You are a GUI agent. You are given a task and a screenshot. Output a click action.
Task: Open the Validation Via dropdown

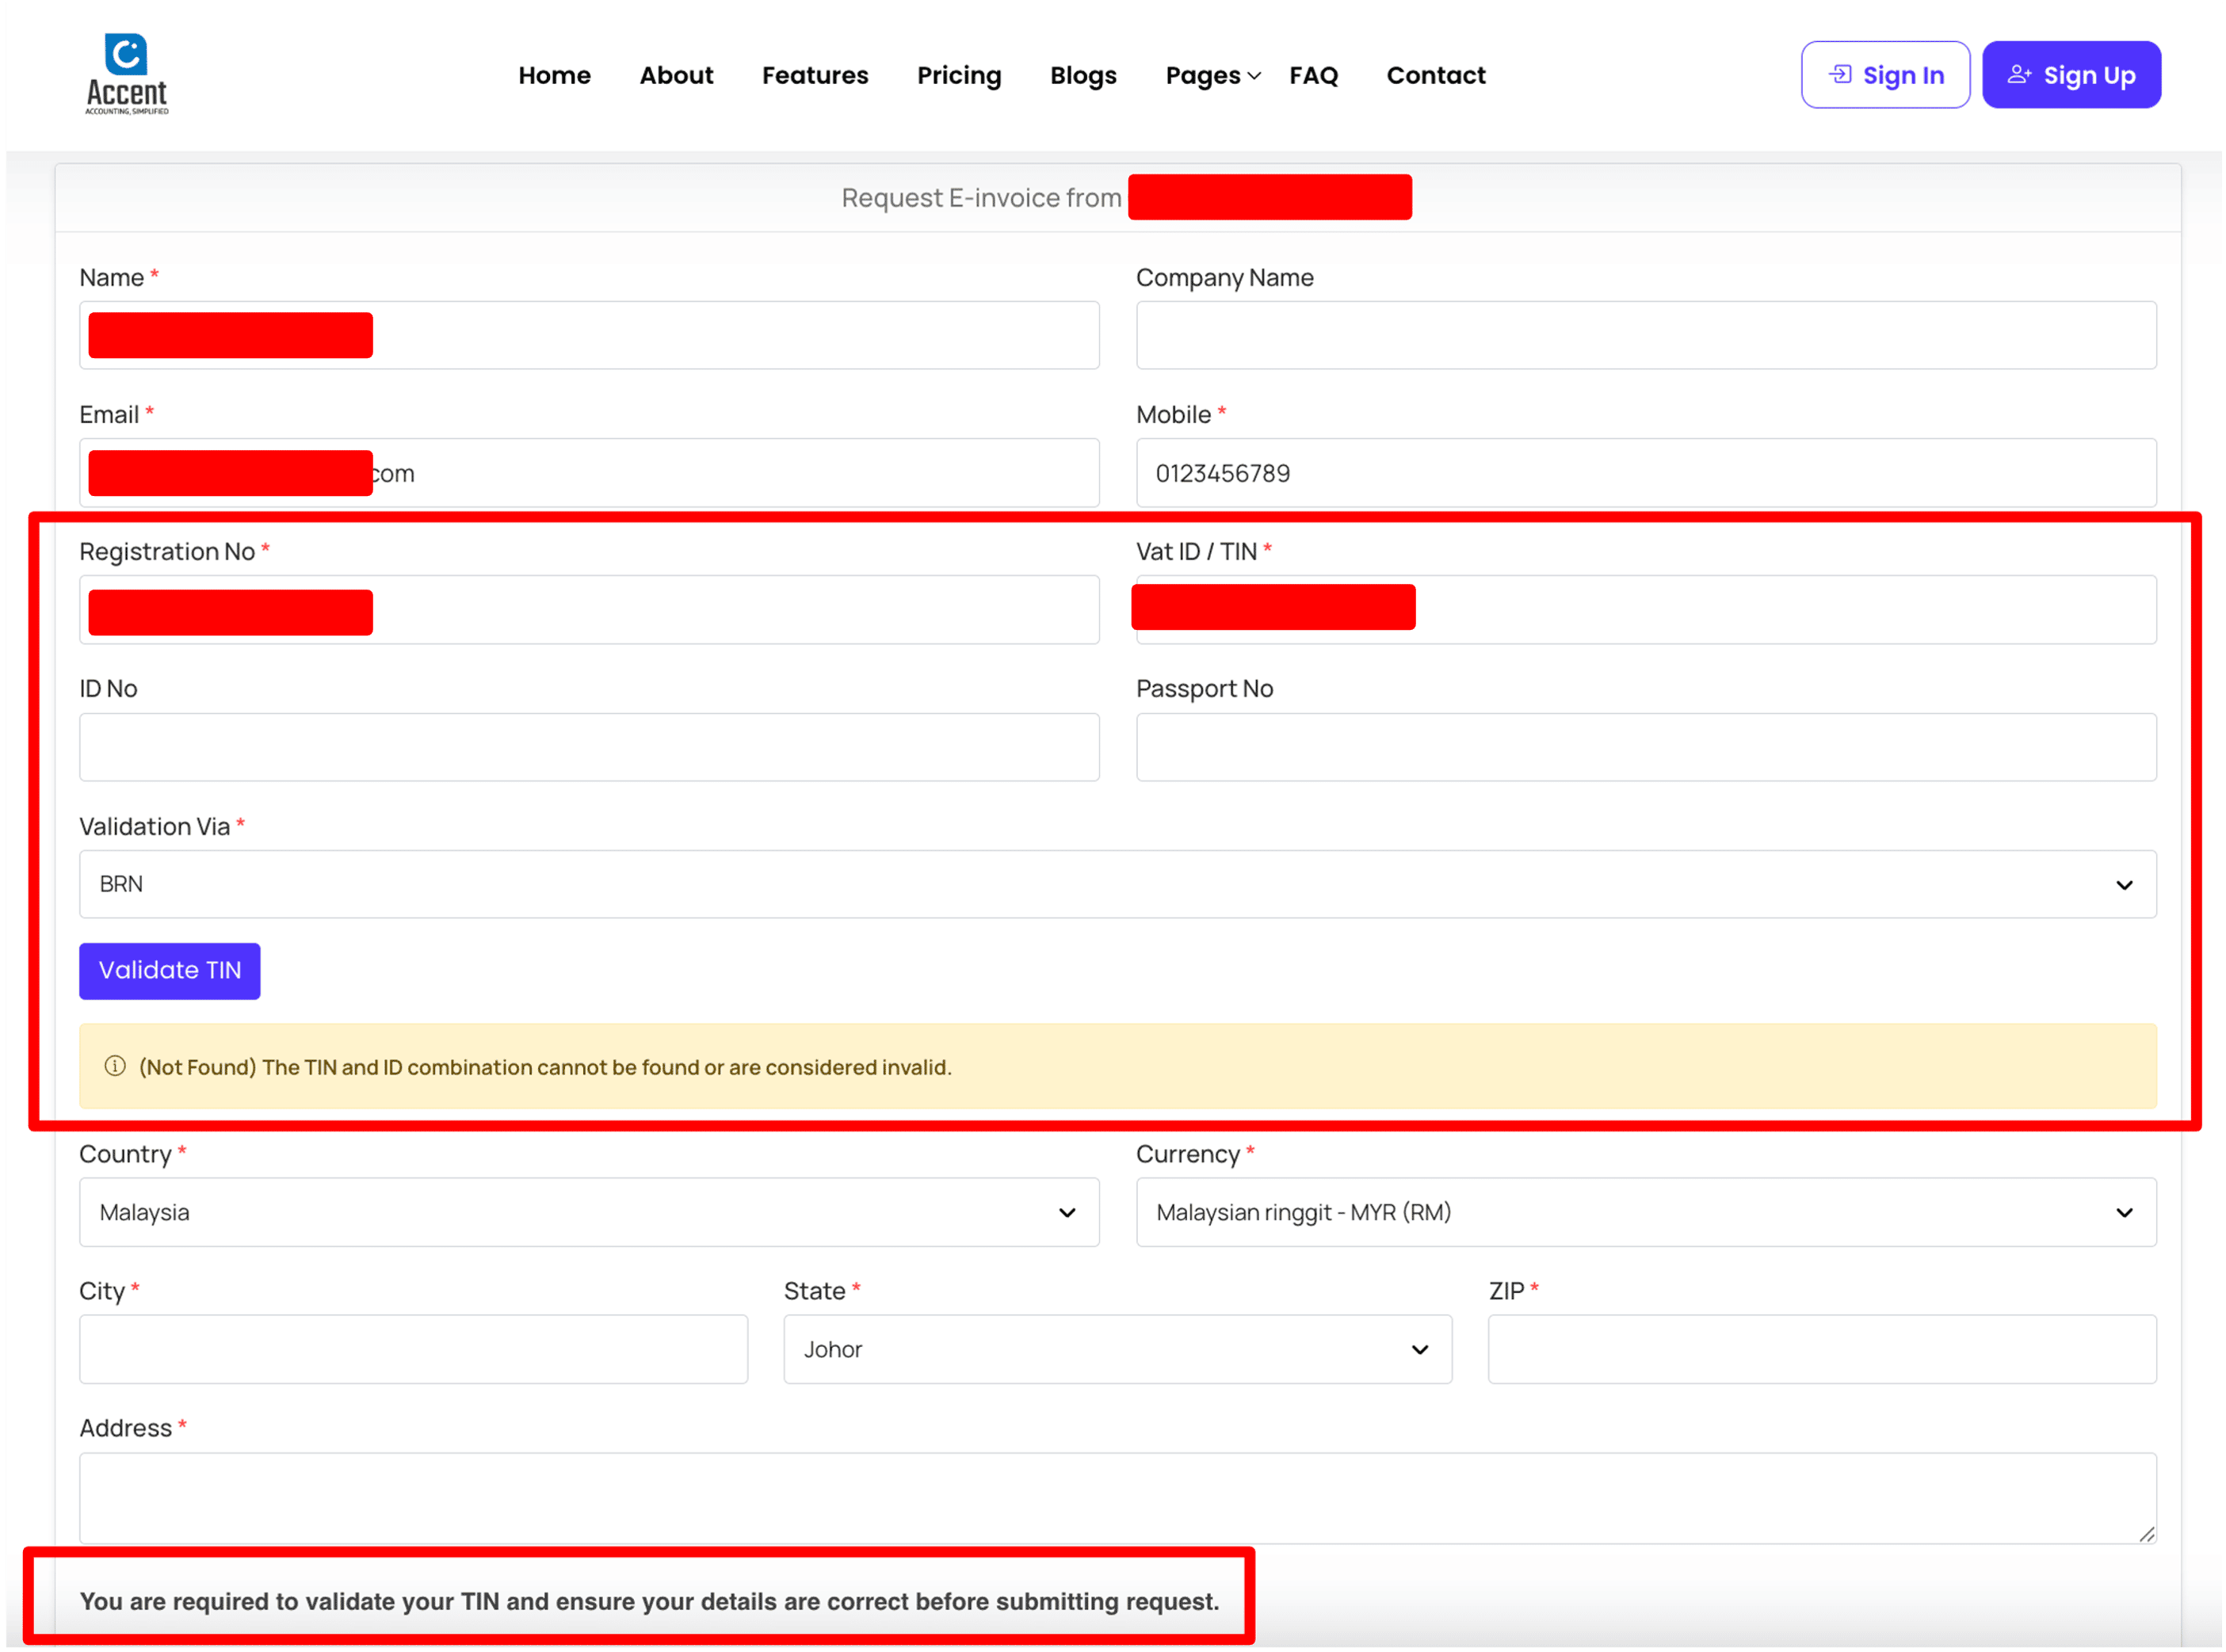(x=1117, y=884)
